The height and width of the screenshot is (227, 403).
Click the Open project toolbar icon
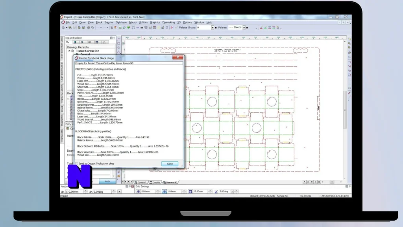[x=70, y=28]
